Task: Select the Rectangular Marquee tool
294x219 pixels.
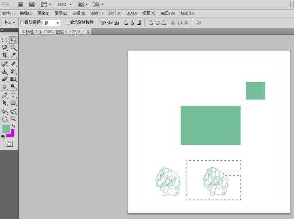Action: 5,40
